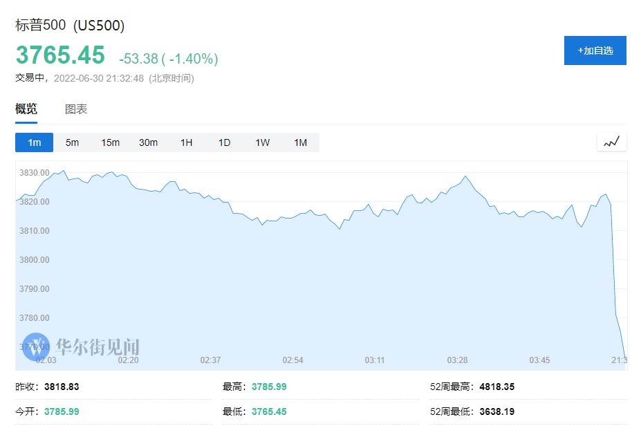Click the 52周最高 value 4818.35

coord(497,387)
